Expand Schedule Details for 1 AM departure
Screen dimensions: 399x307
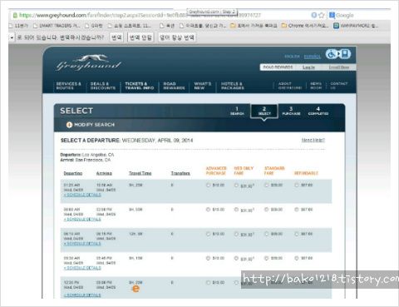(82, 195)
